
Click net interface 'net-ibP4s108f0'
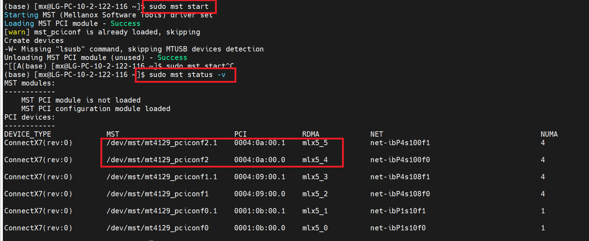tap(400, 194)
